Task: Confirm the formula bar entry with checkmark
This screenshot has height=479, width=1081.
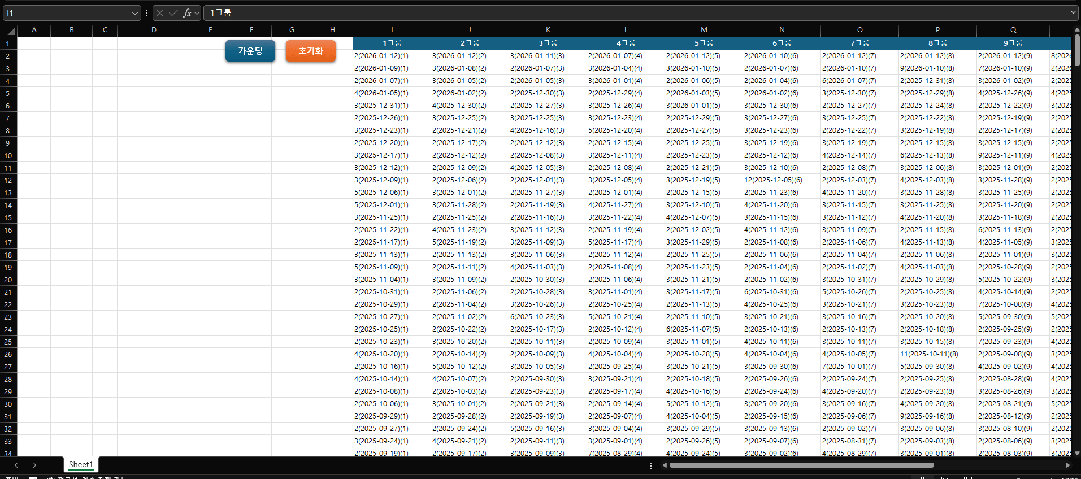Action: (173, 13)
